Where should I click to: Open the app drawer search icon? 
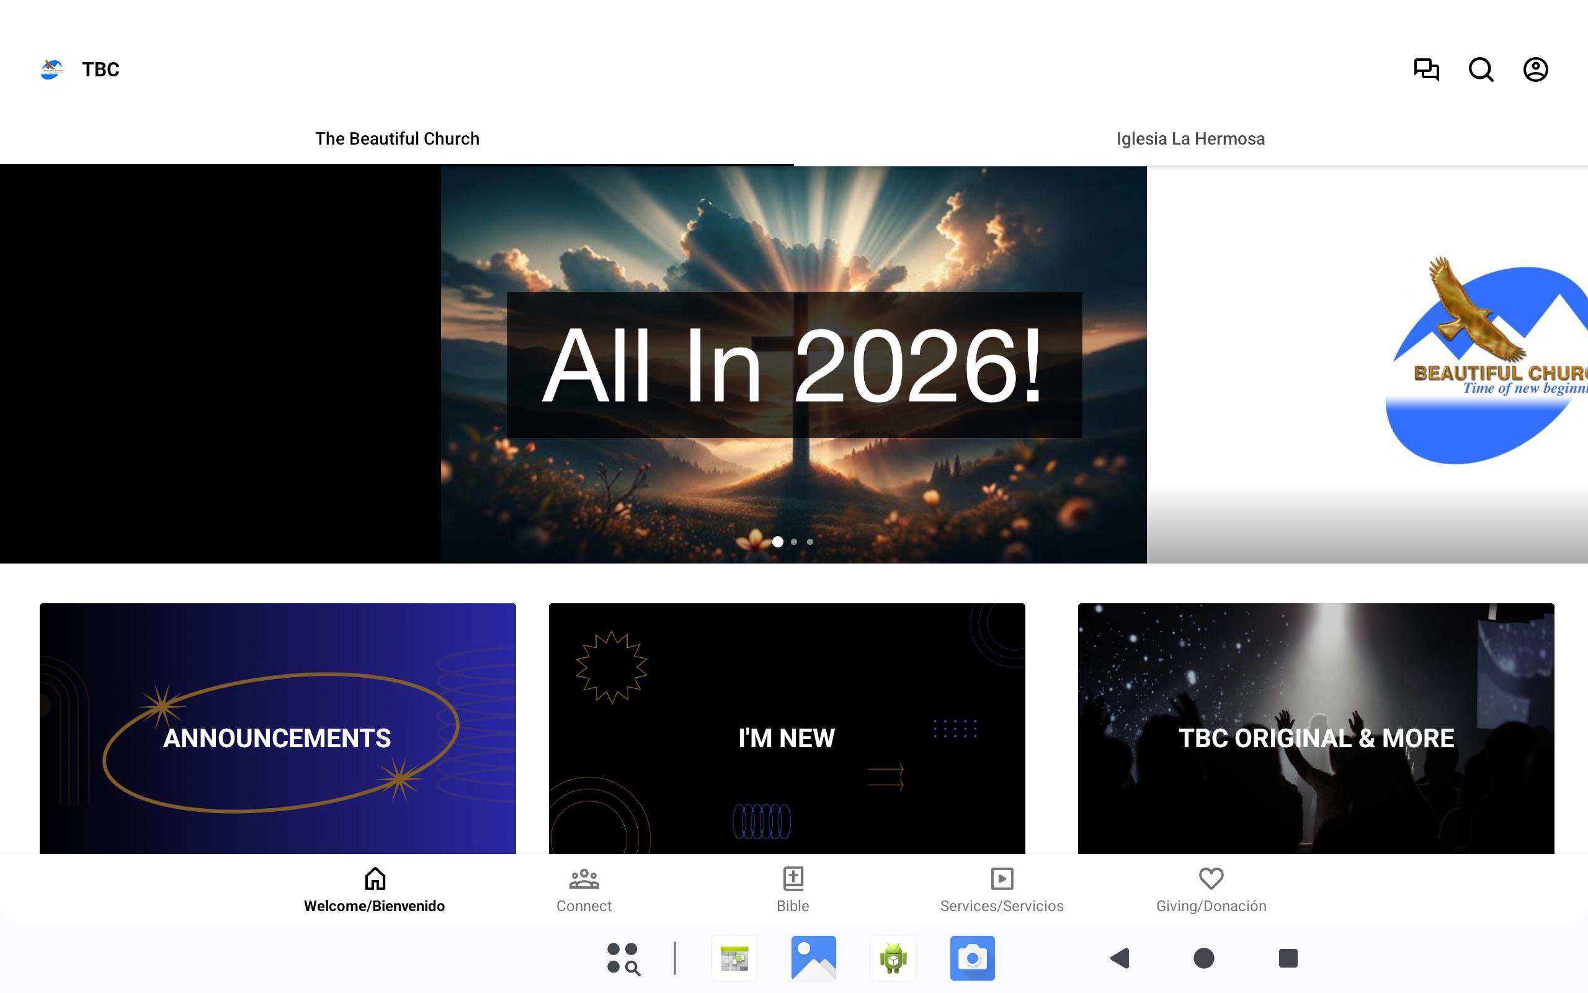click(x=623, y=958)
